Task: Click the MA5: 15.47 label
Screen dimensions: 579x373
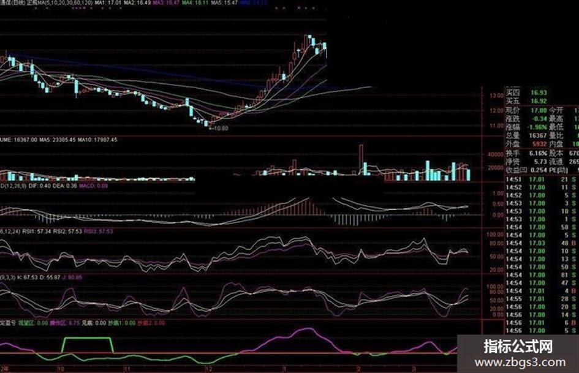Action: point(224,2)
